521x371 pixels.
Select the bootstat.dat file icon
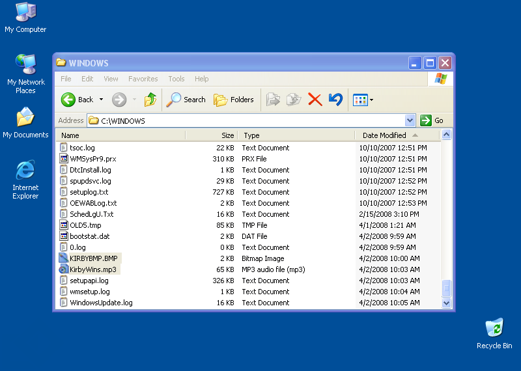click(63, 236)
